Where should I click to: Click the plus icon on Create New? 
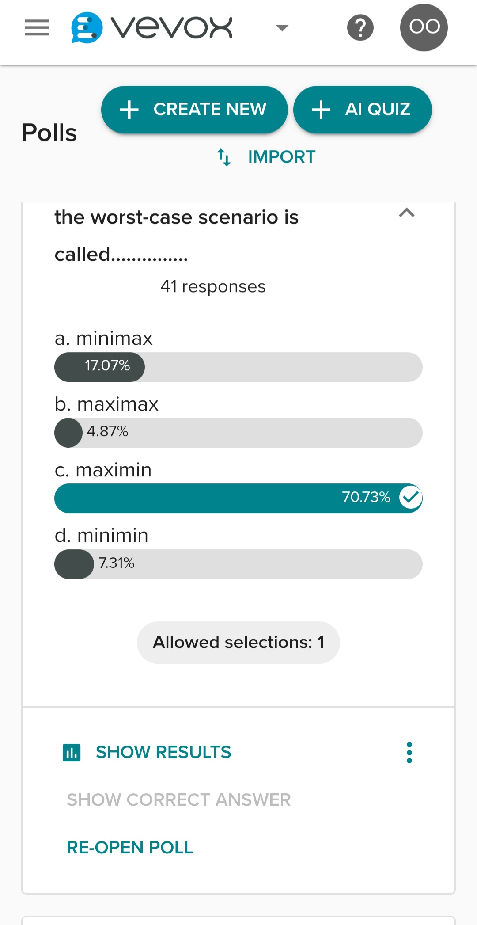[x=129, y=109]
